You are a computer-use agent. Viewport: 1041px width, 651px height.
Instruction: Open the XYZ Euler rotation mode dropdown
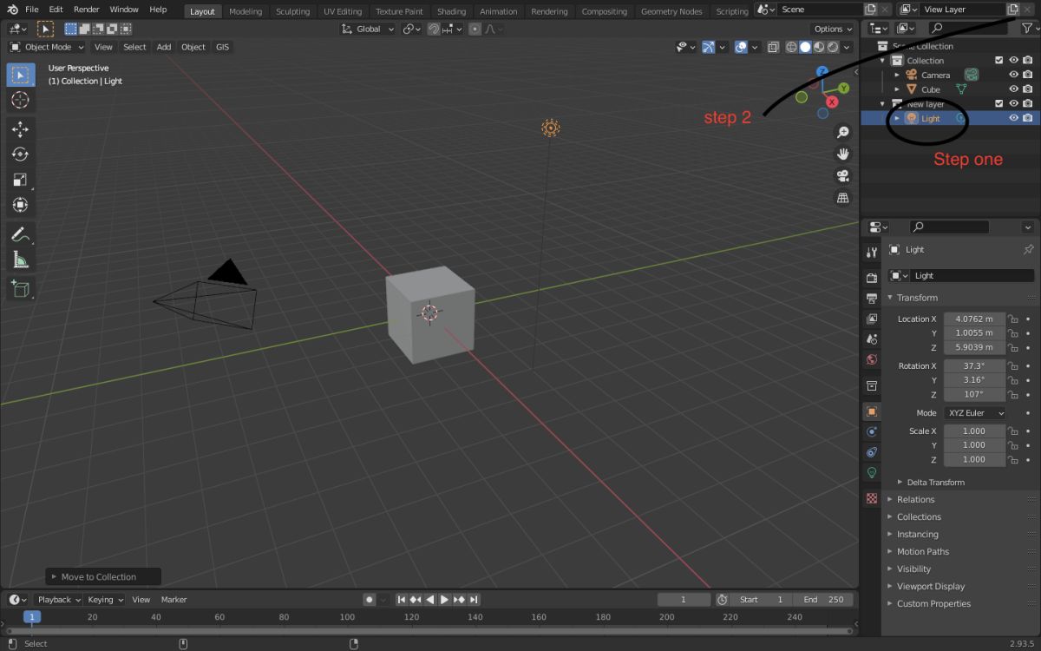(x=974, y=413)
